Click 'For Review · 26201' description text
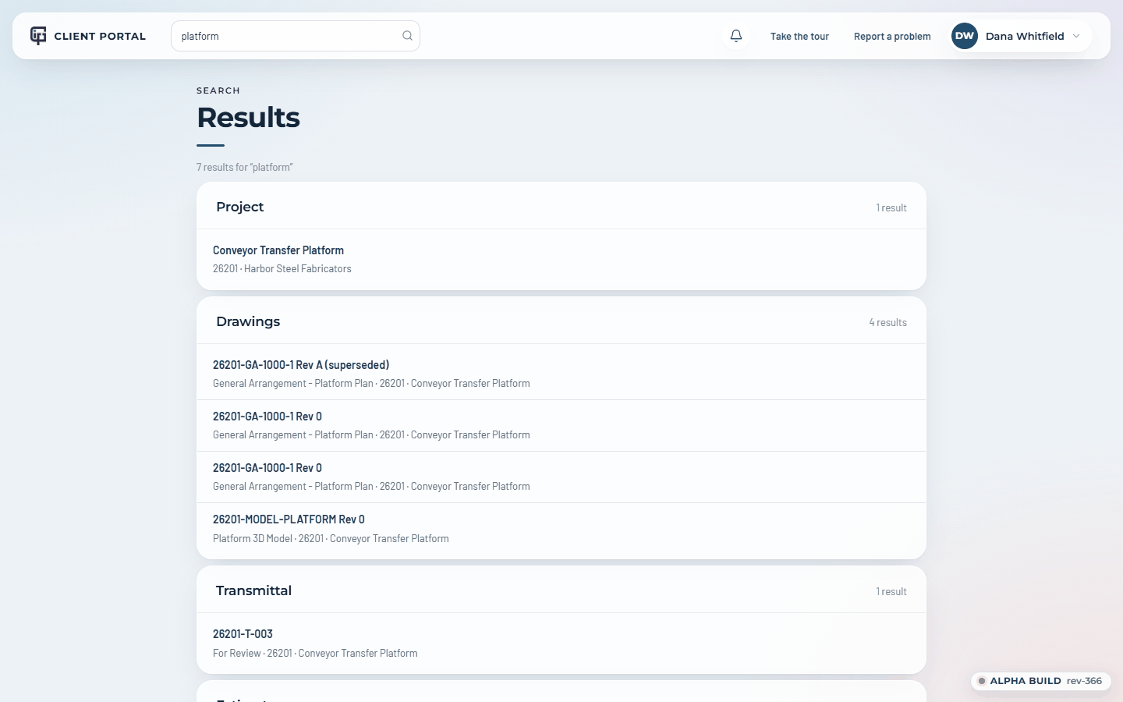Screen dimensions: 1123x702 pyautogui.click(x=253, y=654)
